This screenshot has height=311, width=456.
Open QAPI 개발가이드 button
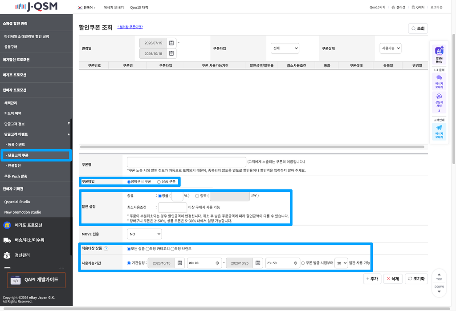[x=37, y=280]
